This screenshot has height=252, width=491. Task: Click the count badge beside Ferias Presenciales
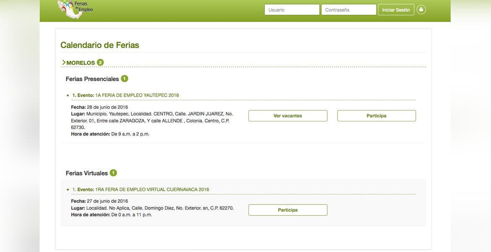[x=124, y=79]
